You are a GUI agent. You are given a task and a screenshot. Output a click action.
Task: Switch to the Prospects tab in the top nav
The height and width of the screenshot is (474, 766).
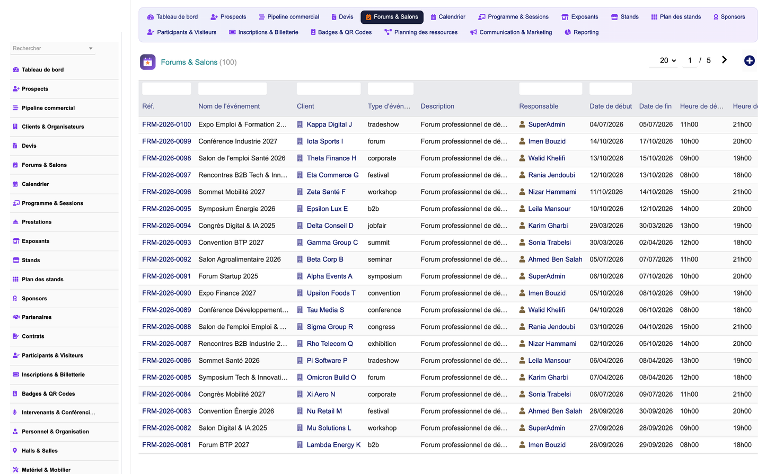point(228,17)
